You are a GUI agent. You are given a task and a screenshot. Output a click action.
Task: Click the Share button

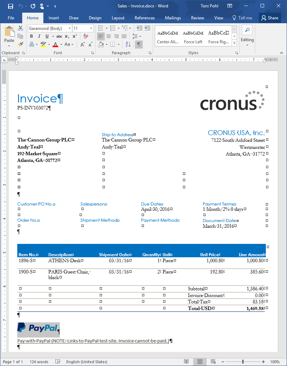click(x=270, y=18)
